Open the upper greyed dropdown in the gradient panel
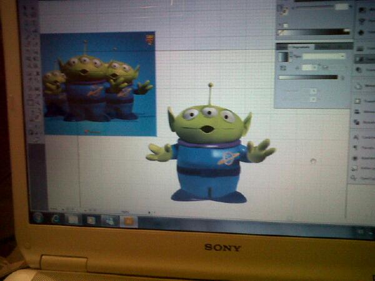375x281 pixels. [x=313, y=91]
